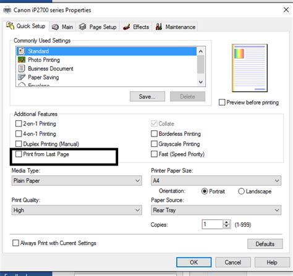Open the Quick Setup tab
Viewport: 293px width, 276px height.
coord(27,26)
